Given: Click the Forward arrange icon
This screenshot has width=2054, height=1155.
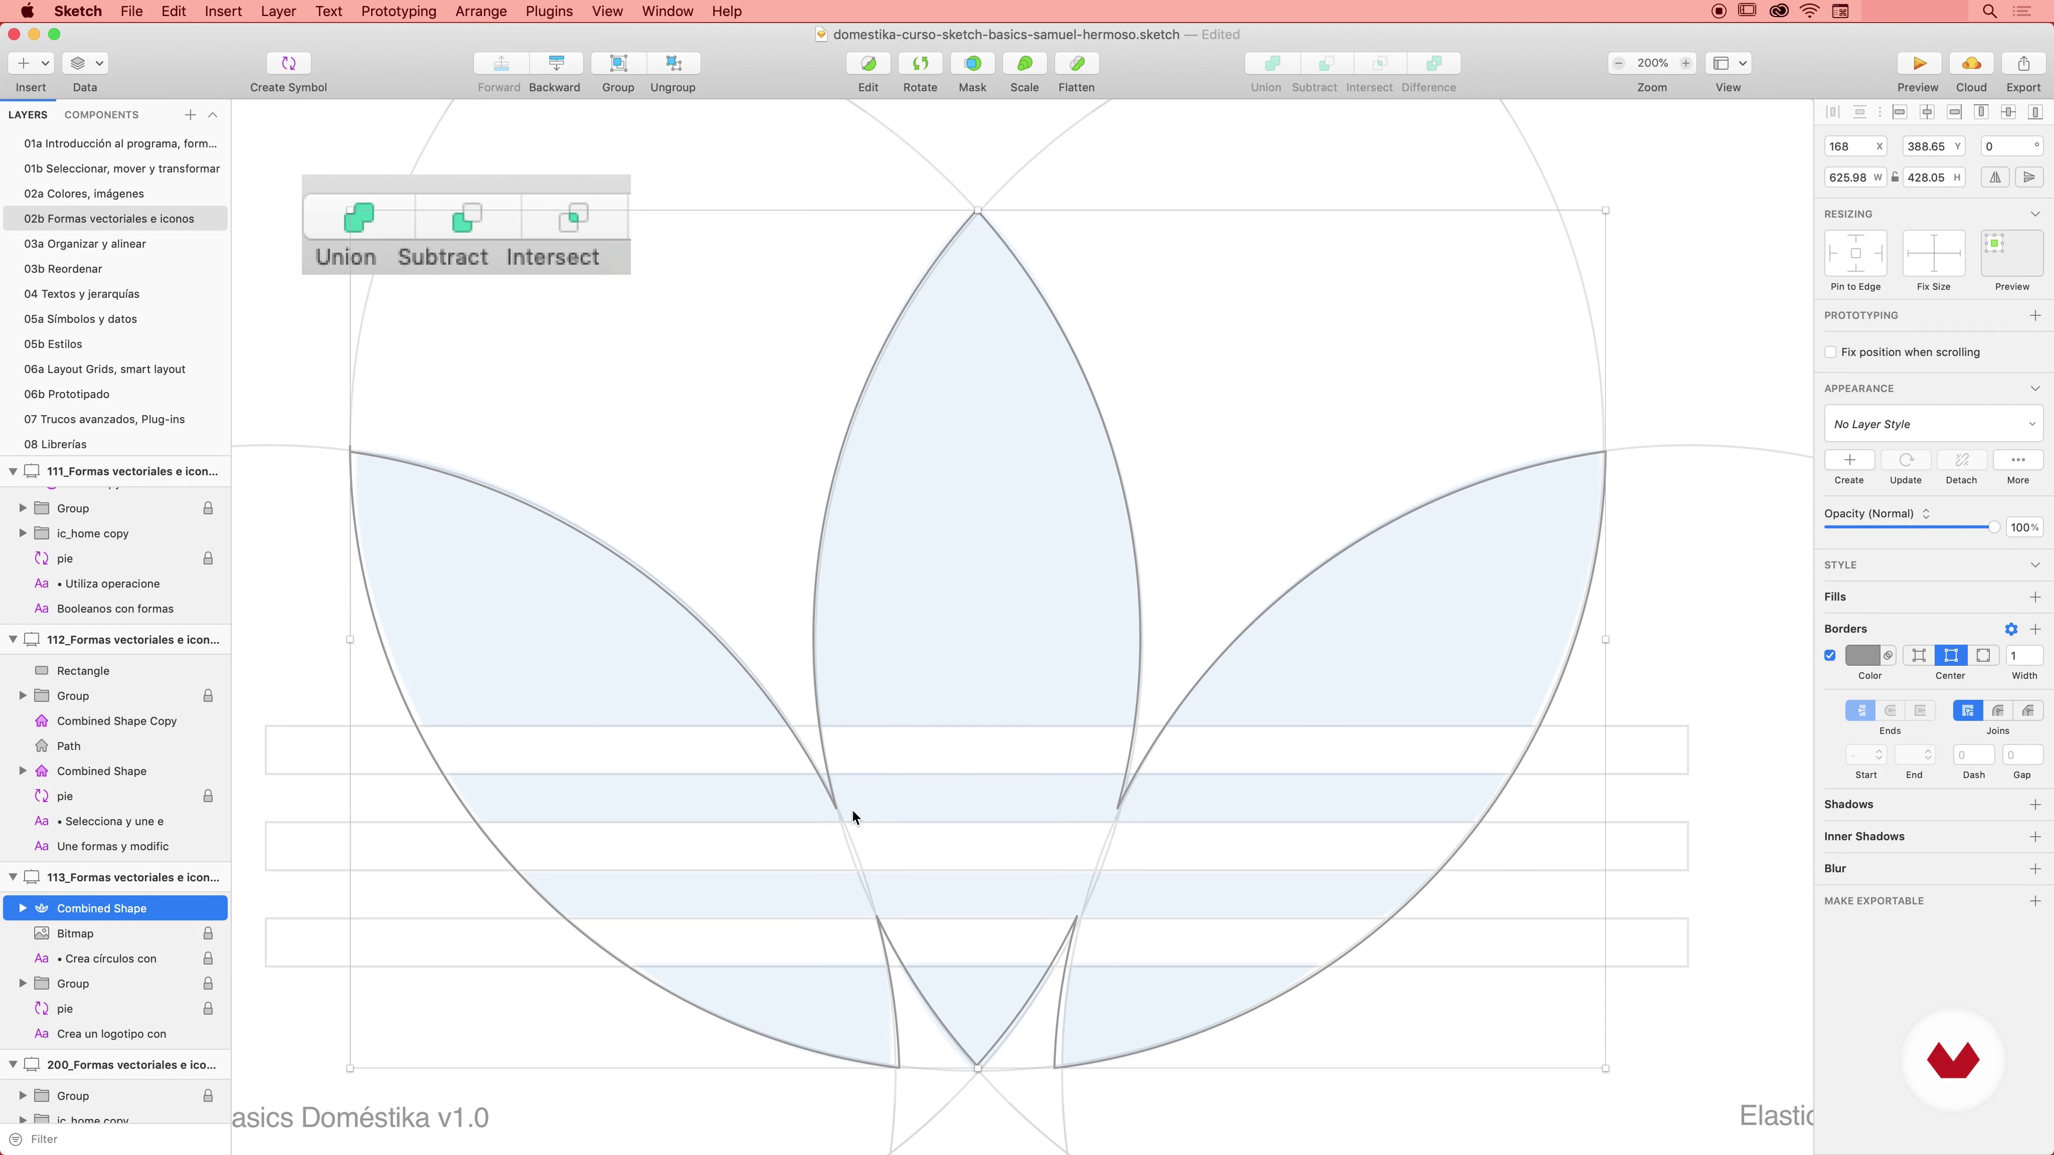Looking at the screenshot, I should click(x=501, y=63).
